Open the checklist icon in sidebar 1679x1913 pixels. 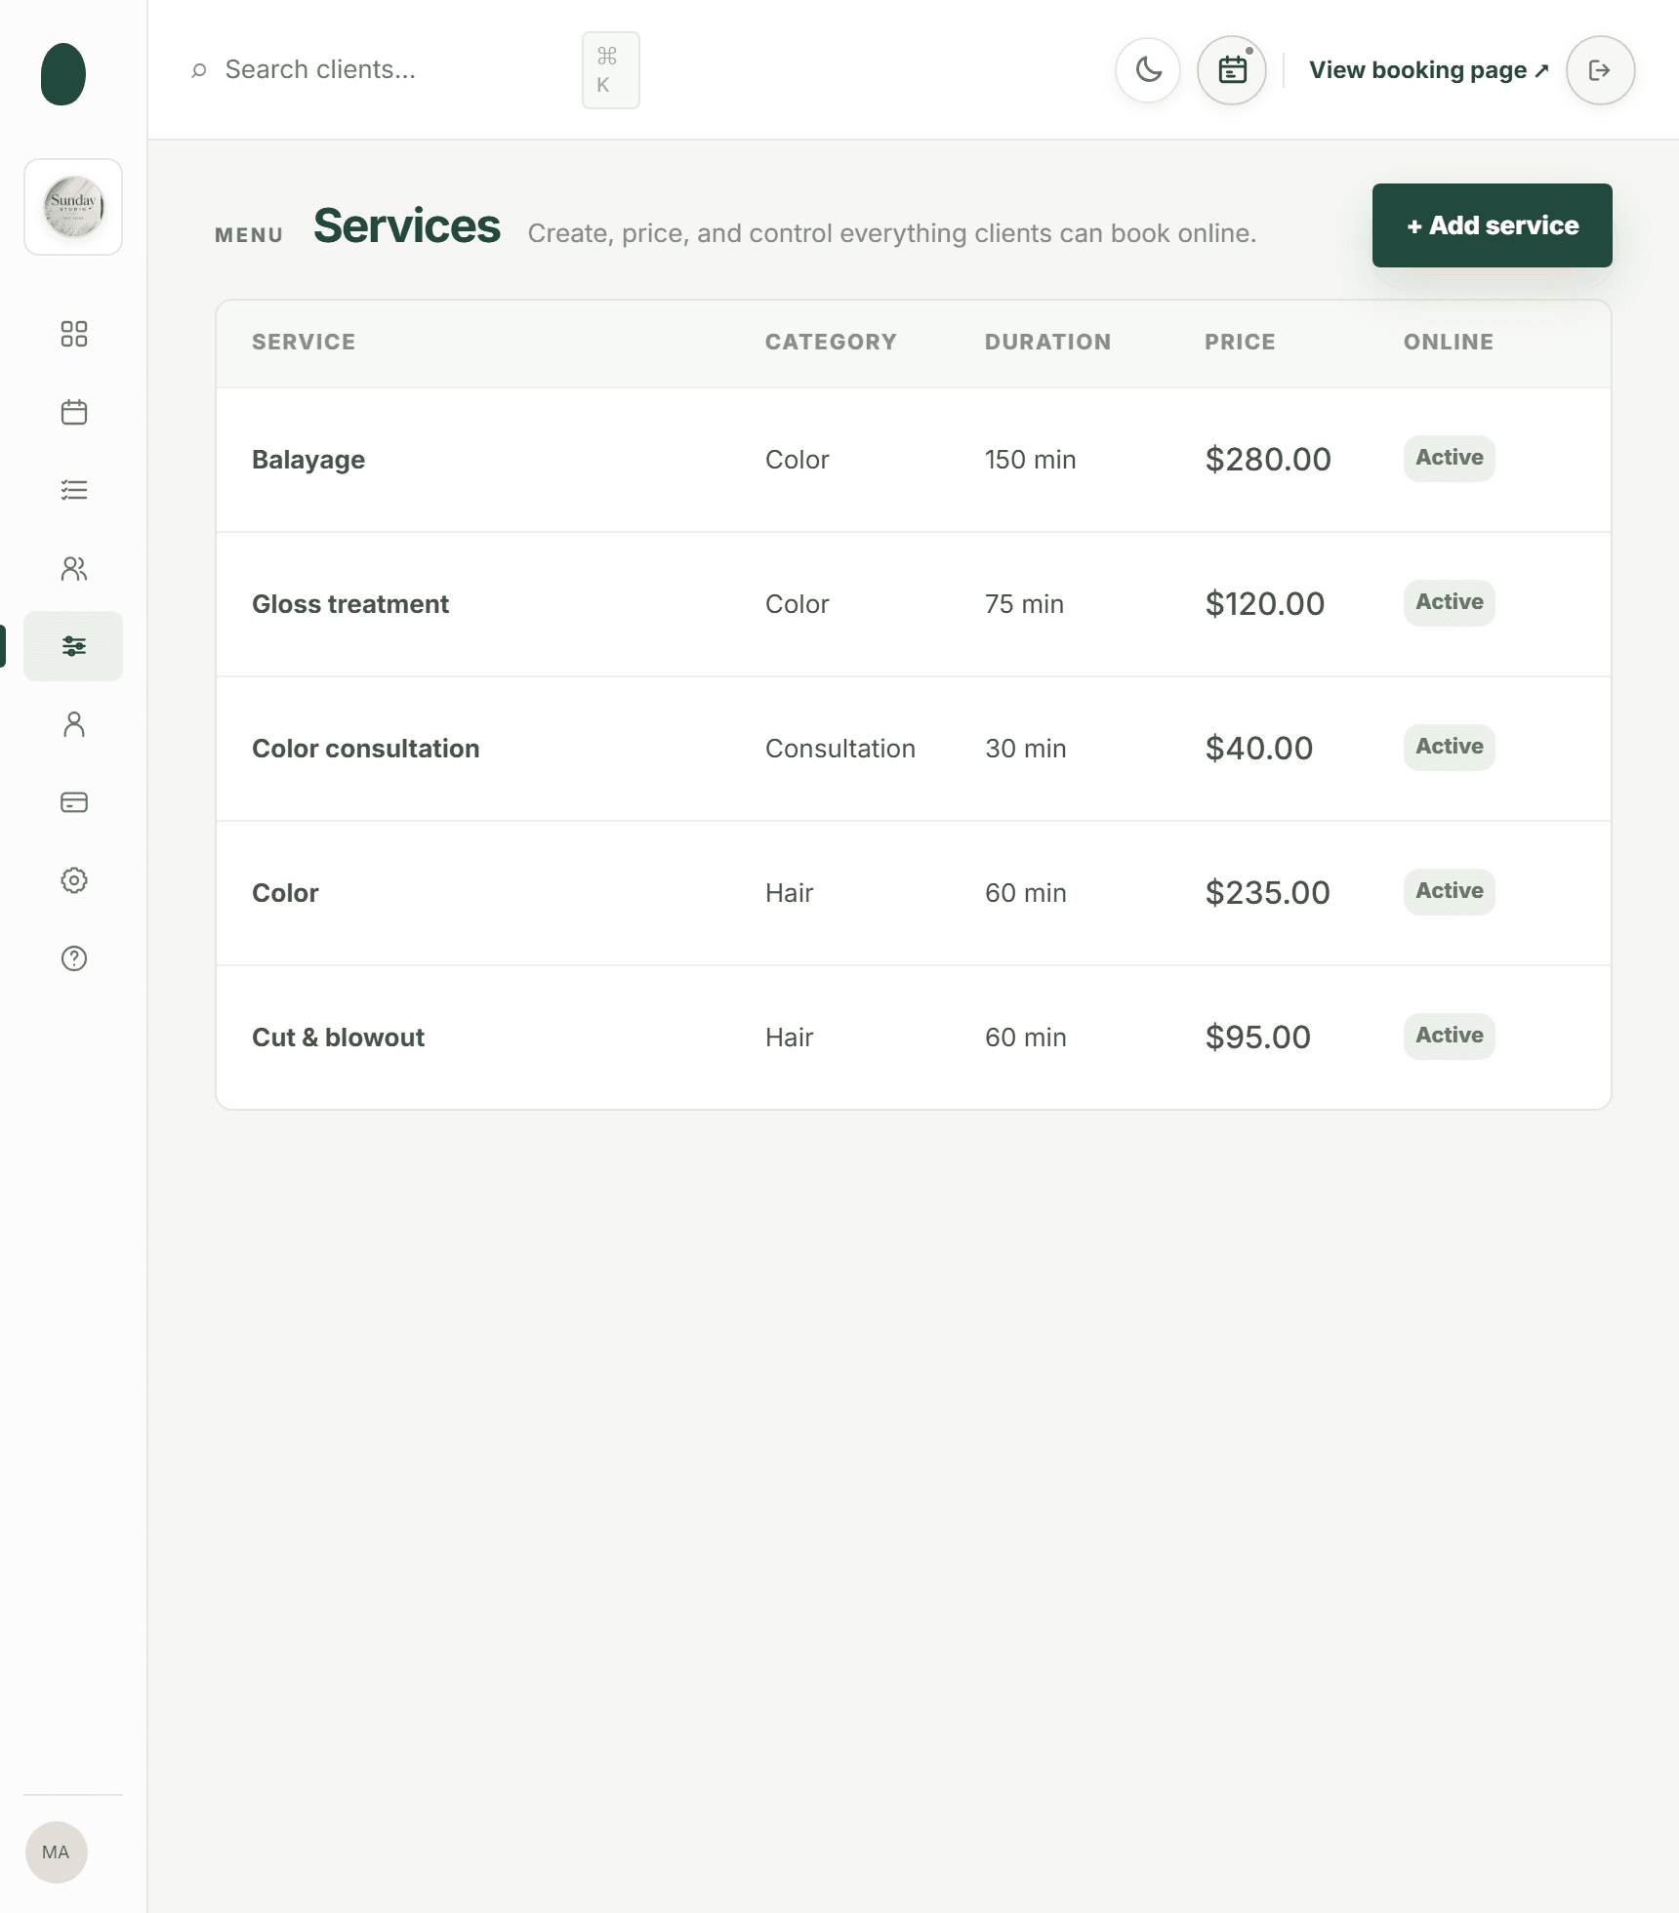click(x=74, y=490)
